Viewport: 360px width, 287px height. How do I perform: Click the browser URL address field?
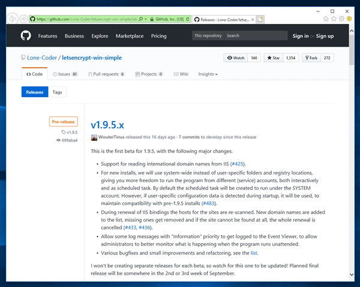[x=87, y=19]
